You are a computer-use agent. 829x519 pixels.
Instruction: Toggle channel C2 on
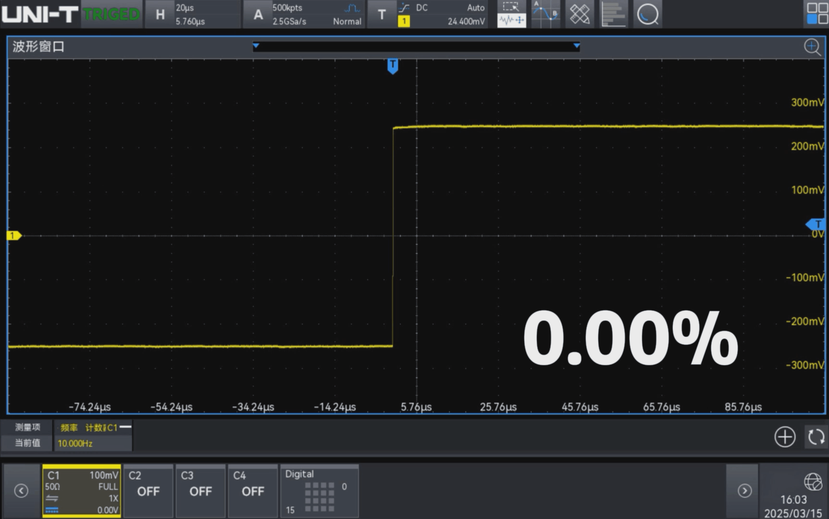tap(148, 491)
